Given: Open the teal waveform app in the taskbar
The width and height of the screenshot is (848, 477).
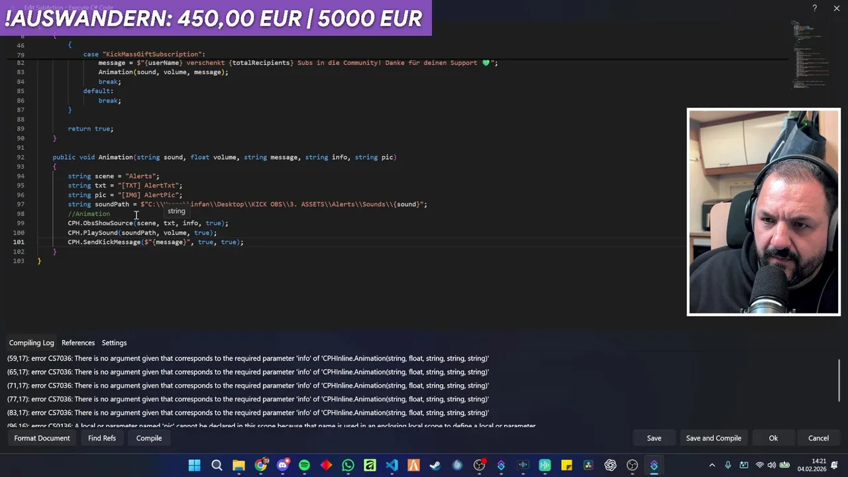Looking at the screenshot, I should [545, 465].
